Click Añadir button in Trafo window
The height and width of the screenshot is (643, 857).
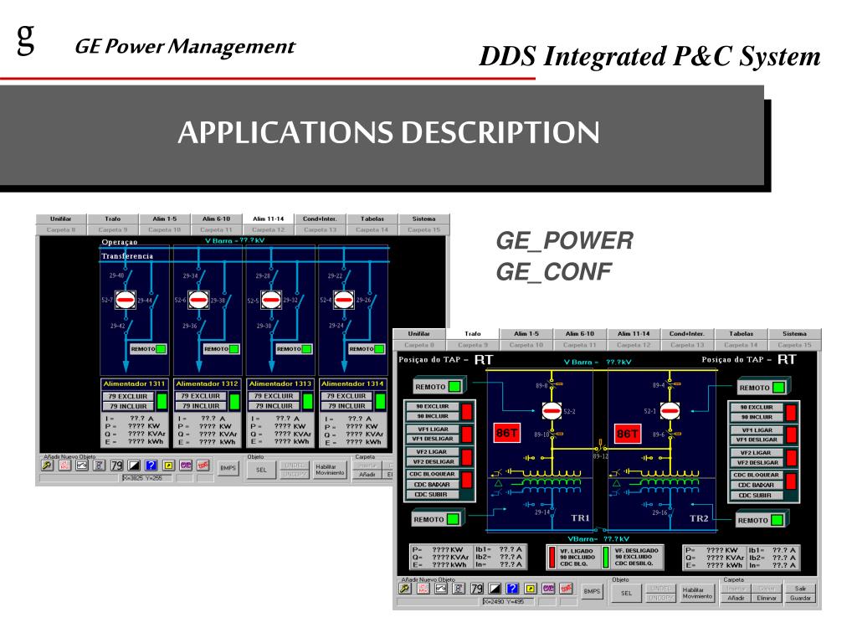tap(736, 598)
